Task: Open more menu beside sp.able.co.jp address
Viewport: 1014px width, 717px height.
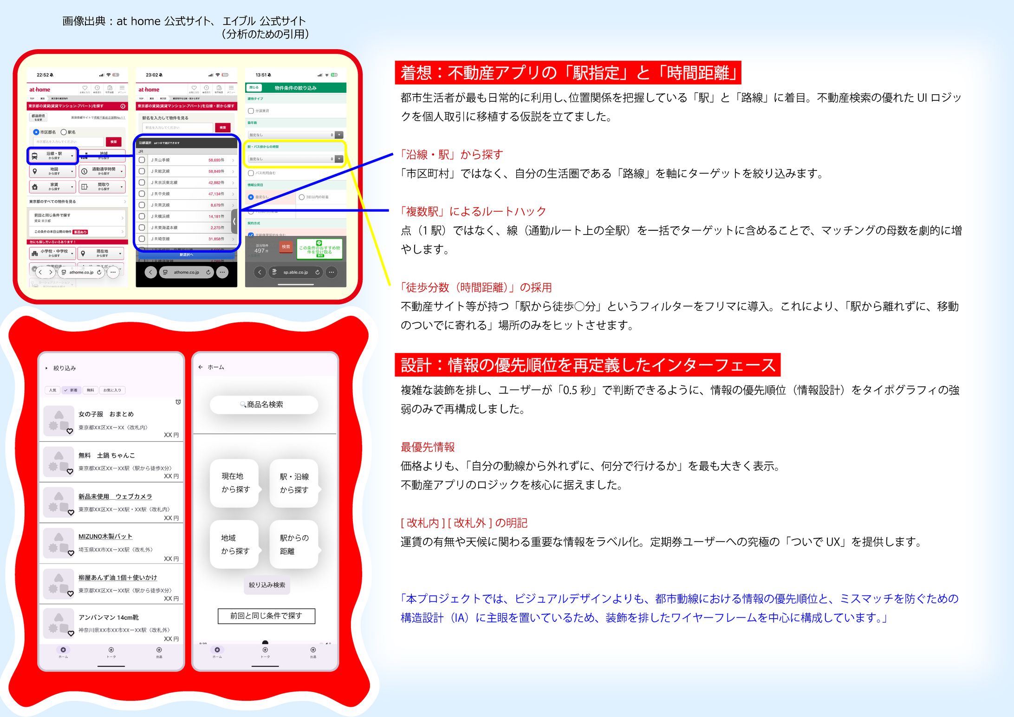Action: point(331,273)
